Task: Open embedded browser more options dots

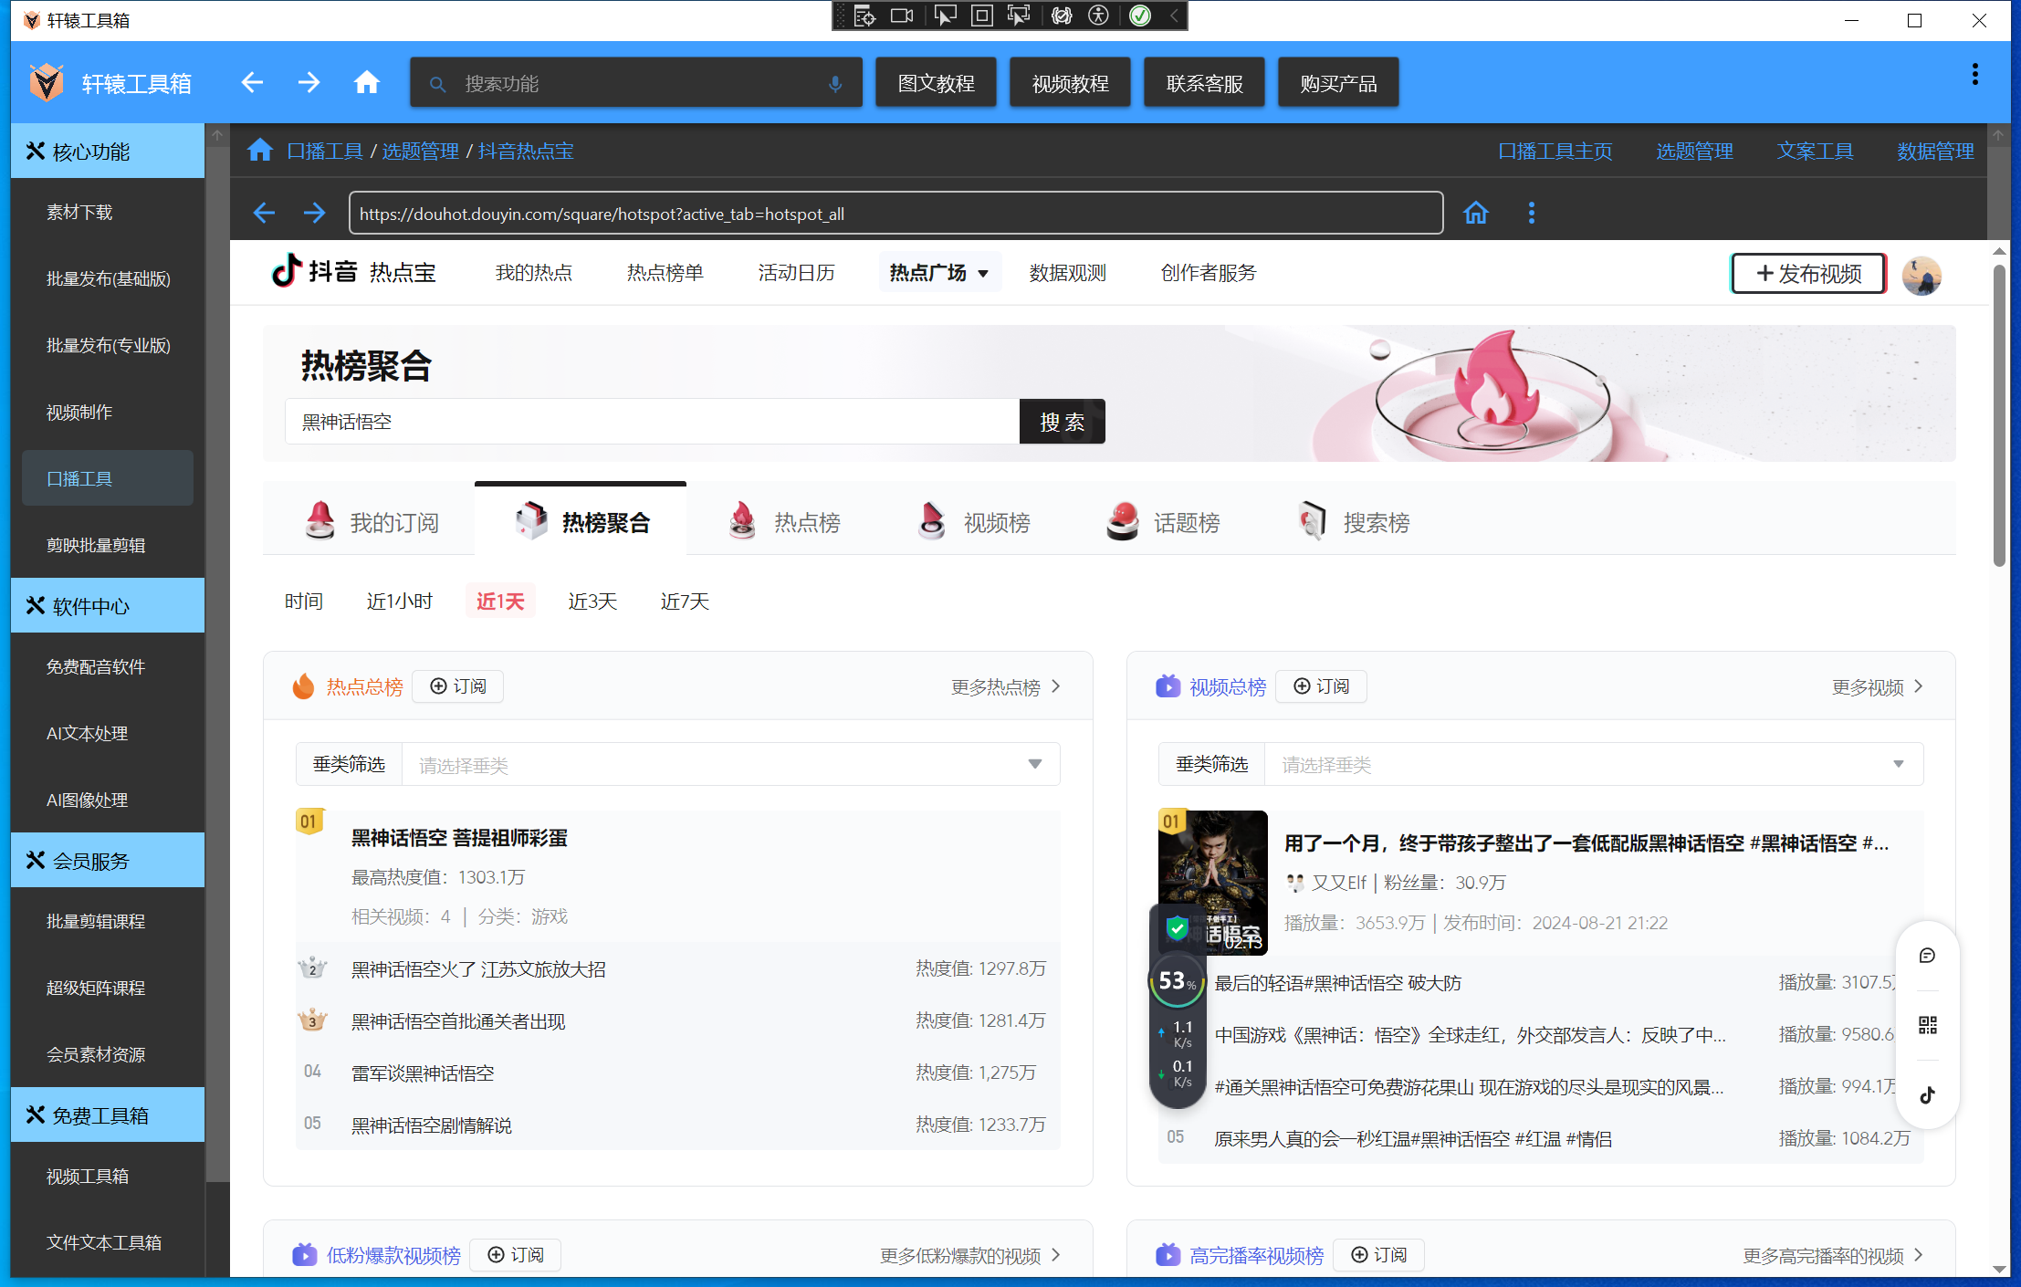Action: [1532, 214]
